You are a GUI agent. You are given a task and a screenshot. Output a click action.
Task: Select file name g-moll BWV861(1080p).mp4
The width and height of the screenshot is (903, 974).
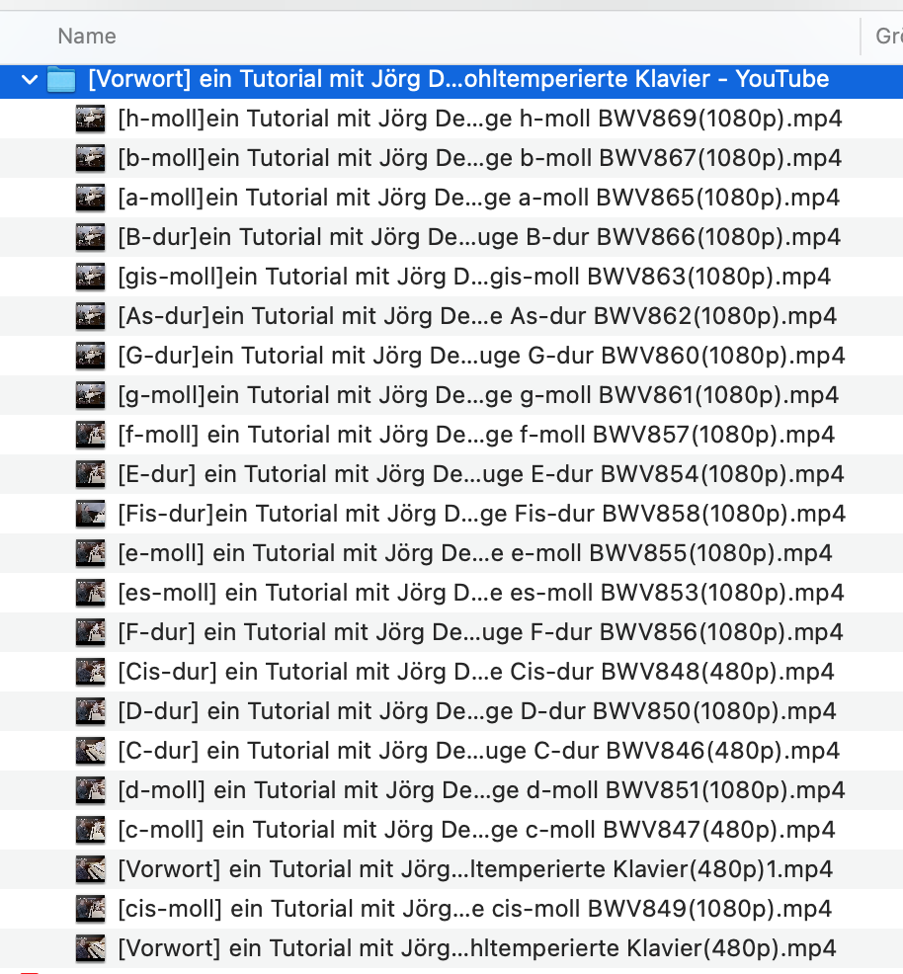[479, 395]
